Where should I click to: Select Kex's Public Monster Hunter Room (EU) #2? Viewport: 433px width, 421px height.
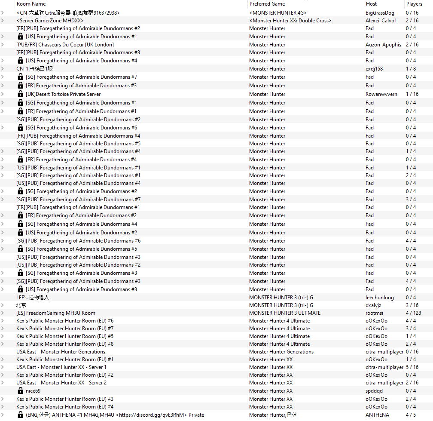(216, 375)
